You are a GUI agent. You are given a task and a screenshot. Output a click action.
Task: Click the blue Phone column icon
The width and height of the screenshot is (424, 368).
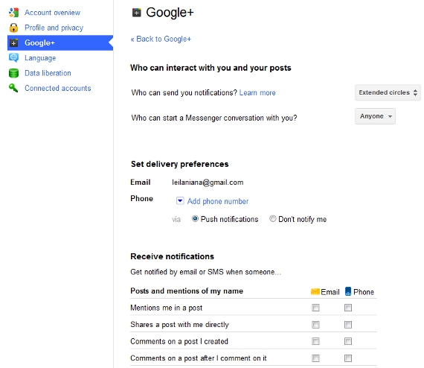[348, 291]
